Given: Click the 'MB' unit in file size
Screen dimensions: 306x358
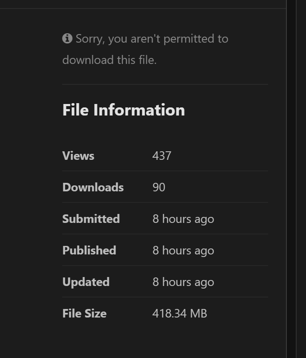Looking at the screenshot, I should [199, 313].
